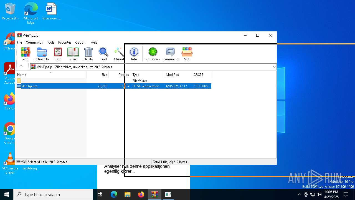Sort by the CRC32 column header
355x200 pixels.
pos(202,74)
